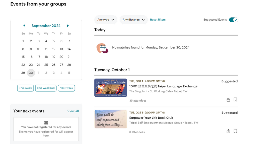Click the calendar icon beside No matches found
The height and width of the screenshot is (144, 256).
point(102,48)
